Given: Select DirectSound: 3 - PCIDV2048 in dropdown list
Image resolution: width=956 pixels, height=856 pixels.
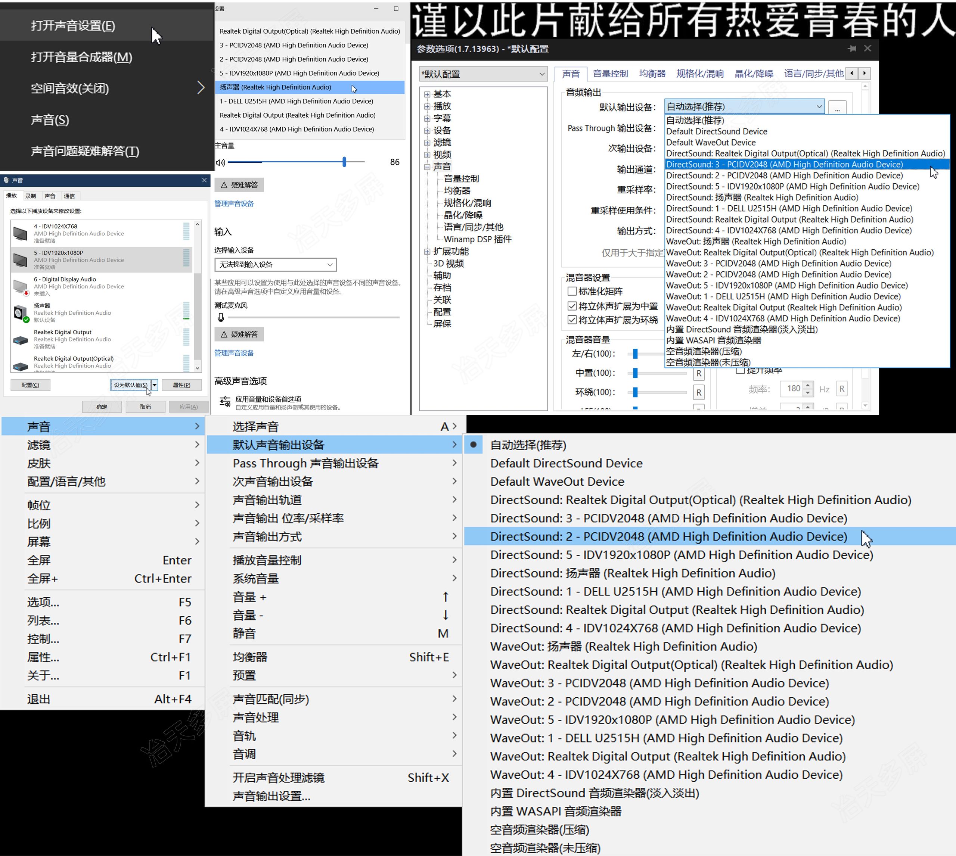Looking at the screenshot, I should (x=807, y=165).
